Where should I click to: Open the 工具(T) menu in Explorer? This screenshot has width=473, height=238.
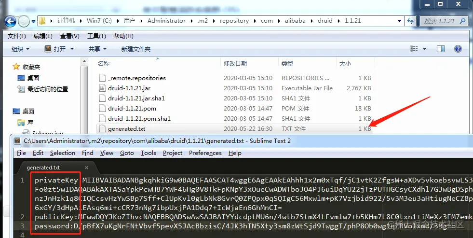(x=96, y=36)
